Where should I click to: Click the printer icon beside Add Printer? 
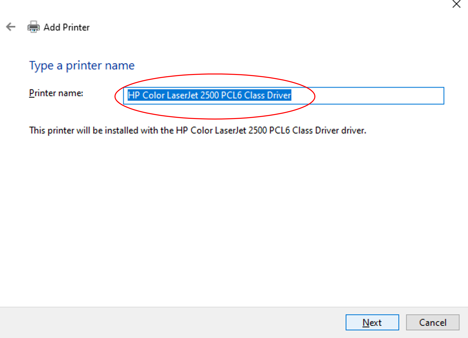point(34,27)
